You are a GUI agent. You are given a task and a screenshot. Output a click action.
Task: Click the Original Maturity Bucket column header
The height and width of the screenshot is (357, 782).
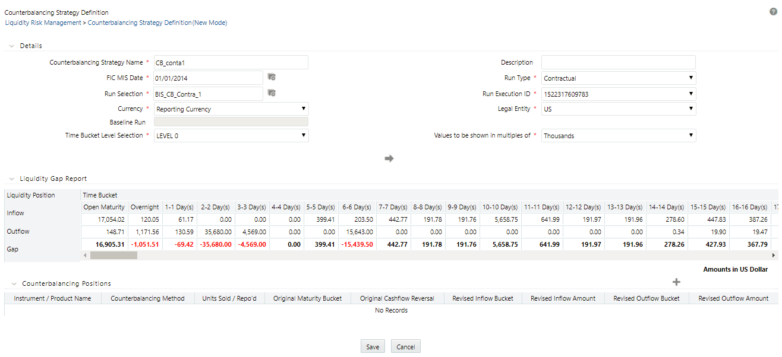click(308, 298)
